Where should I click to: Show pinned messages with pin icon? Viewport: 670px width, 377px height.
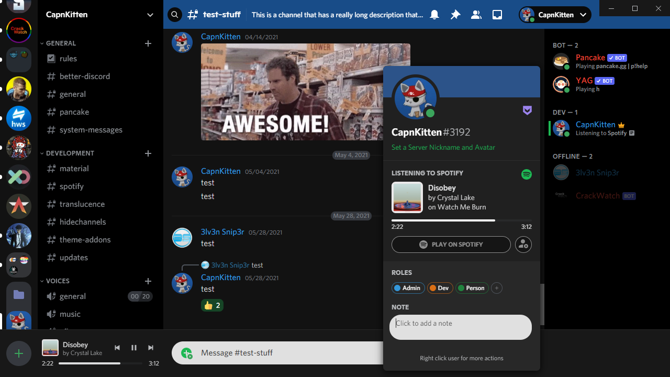(455, 15)
